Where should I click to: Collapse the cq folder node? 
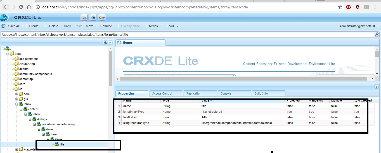(x=12, y=89)
